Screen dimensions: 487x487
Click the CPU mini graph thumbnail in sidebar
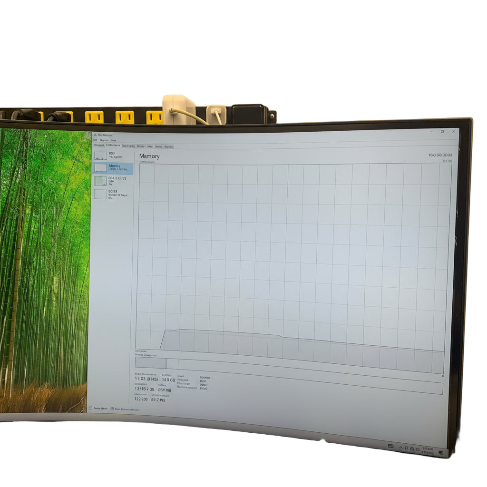coord(100,155)
